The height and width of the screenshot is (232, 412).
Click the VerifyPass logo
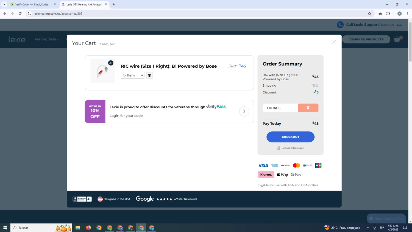click(216, 107)
